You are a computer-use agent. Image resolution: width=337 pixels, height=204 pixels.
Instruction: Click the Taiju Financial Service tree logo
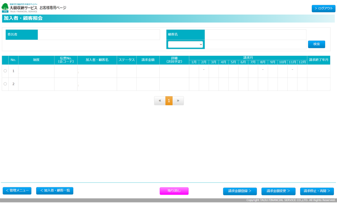(5, 7)
